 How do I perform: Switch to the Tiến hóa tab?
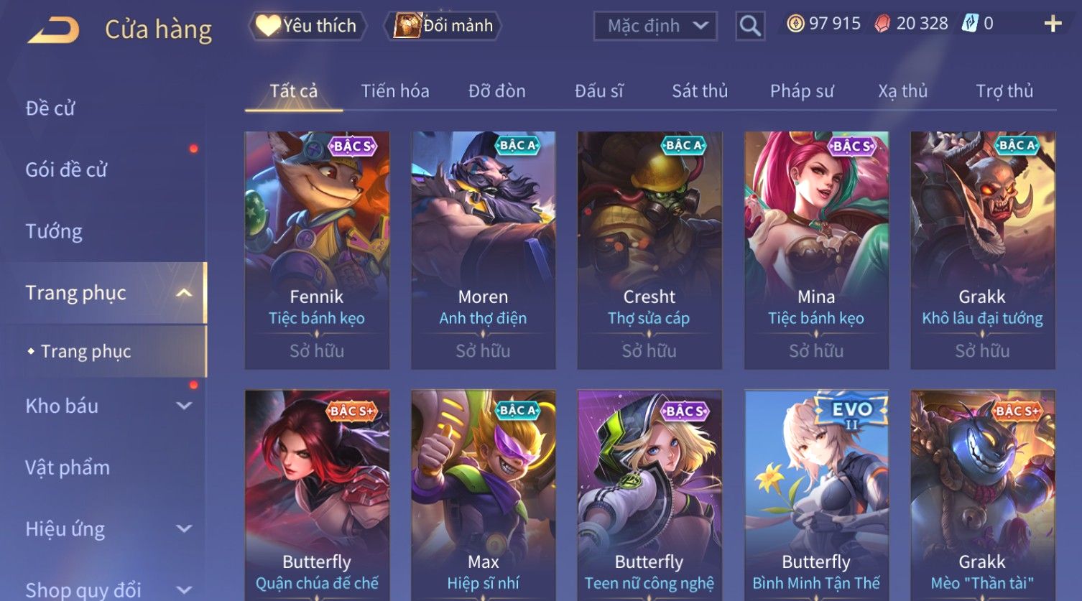(x=395, y=91)
